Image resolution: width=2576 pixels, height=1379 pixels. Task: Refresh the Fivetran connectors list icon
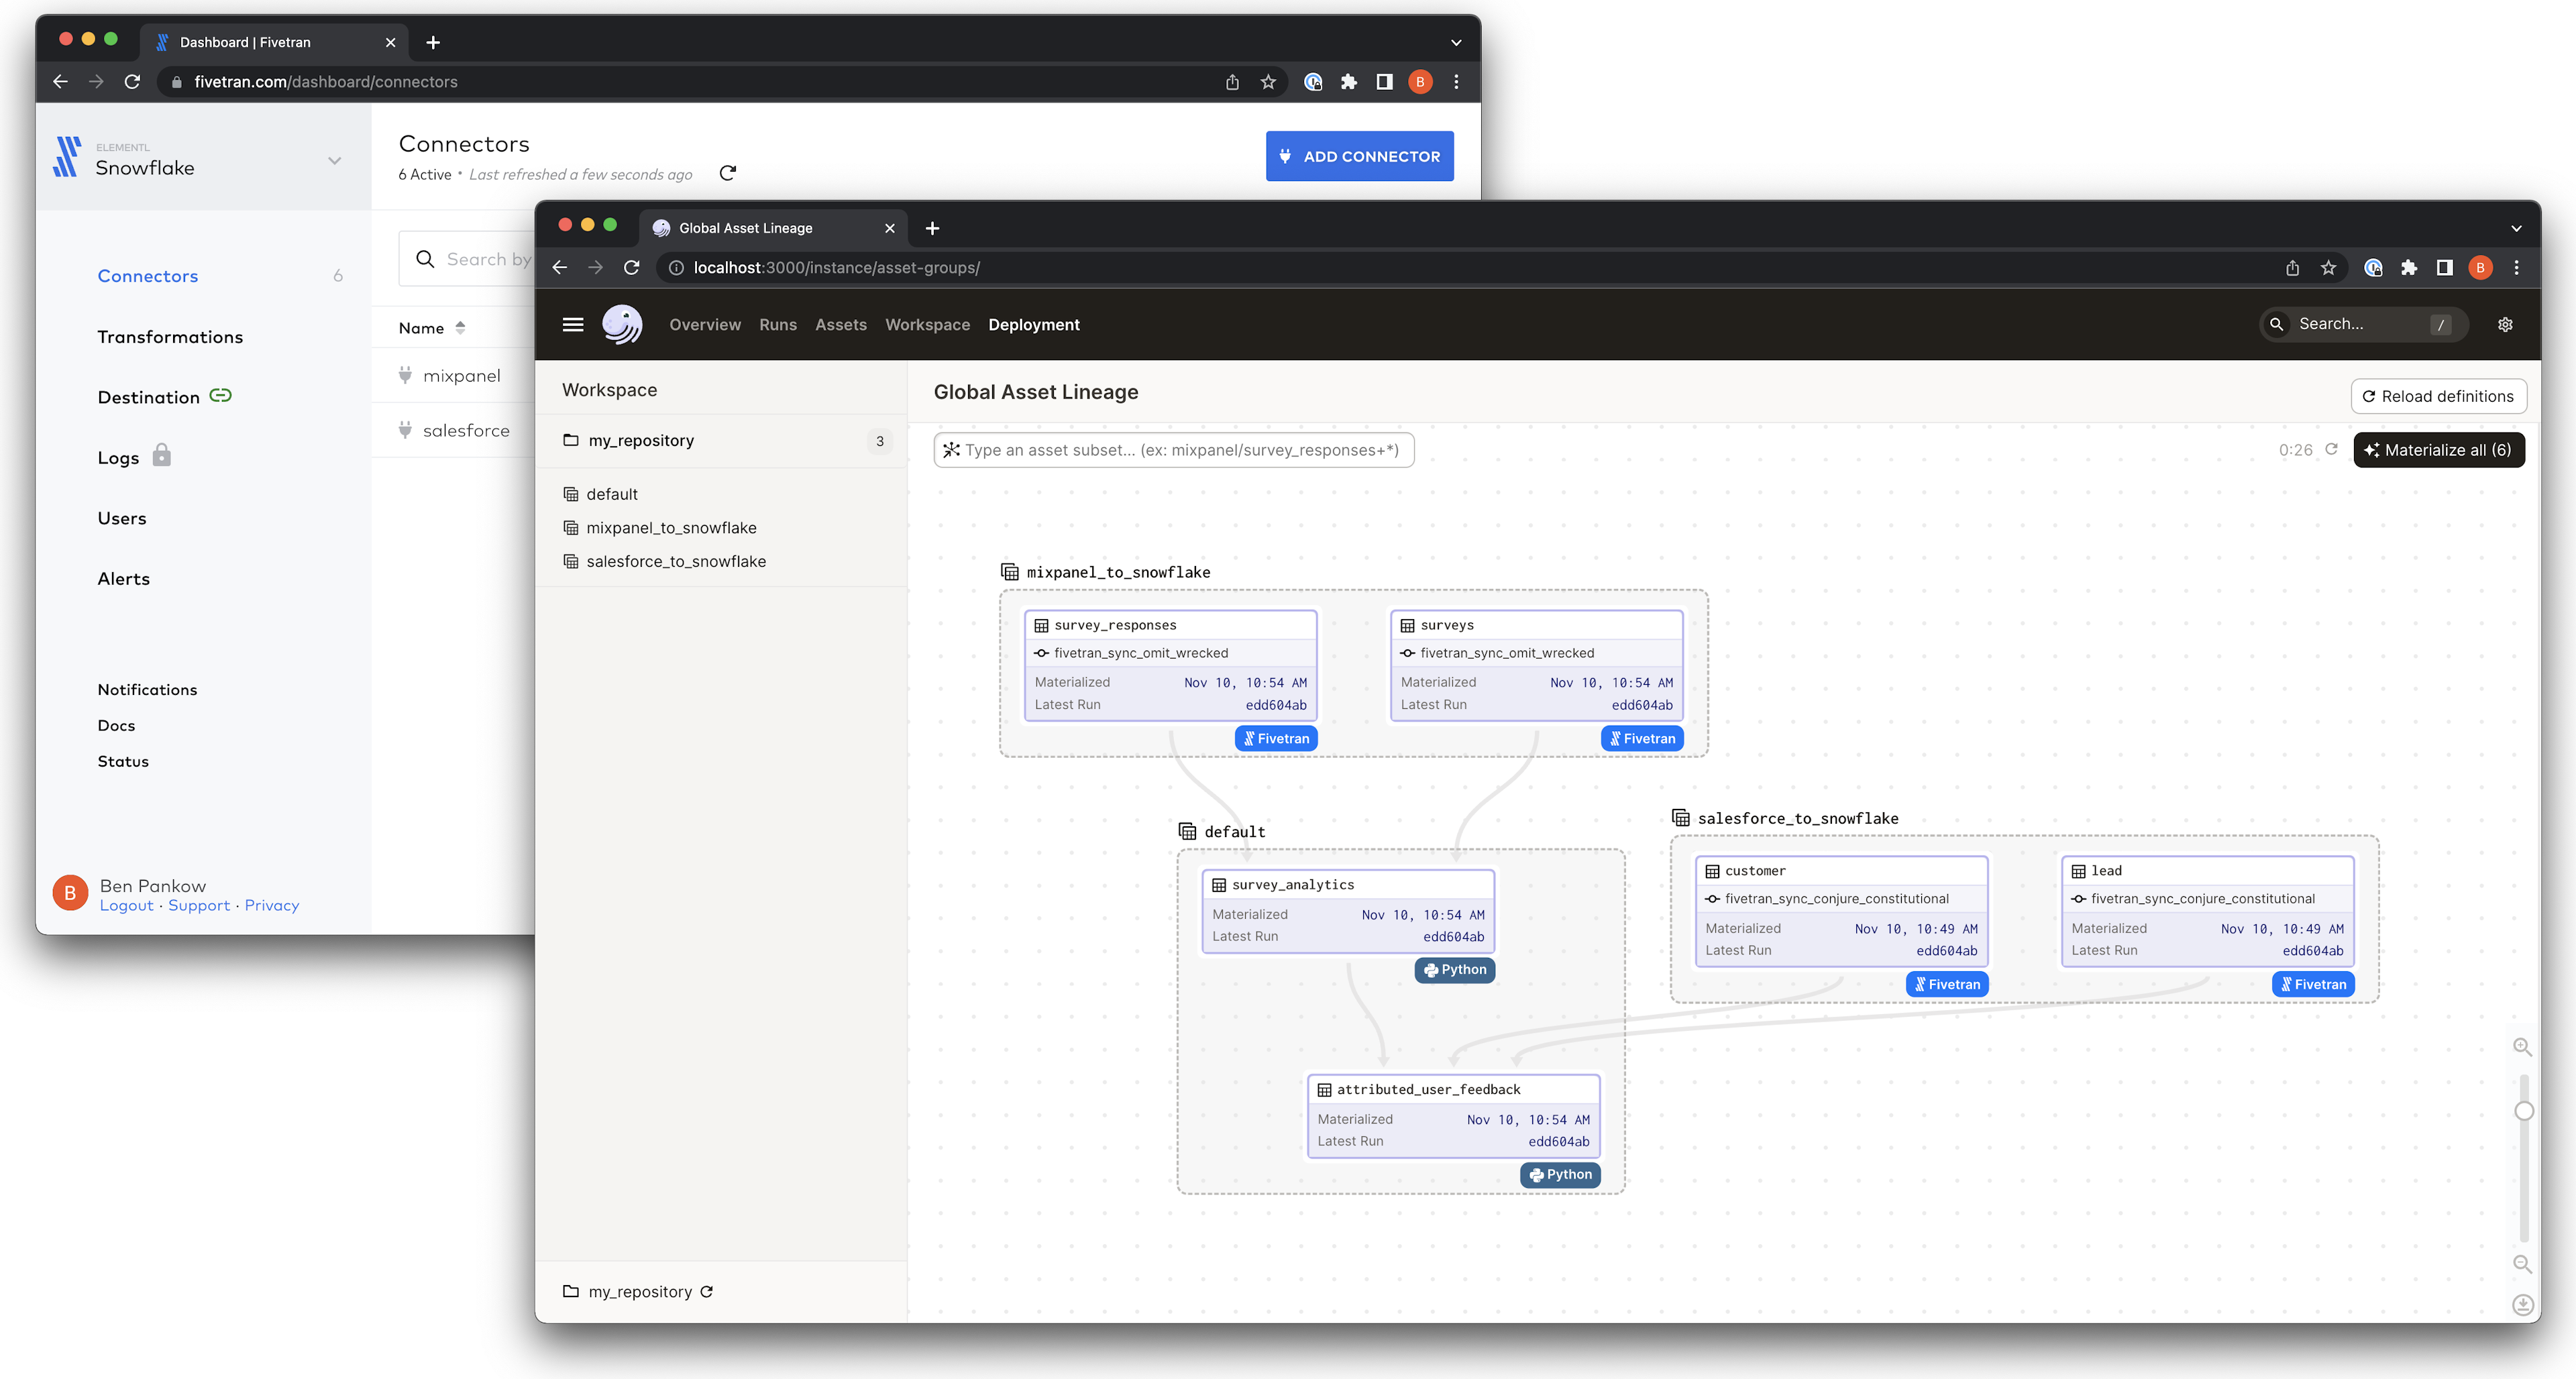tap(728, 173)
